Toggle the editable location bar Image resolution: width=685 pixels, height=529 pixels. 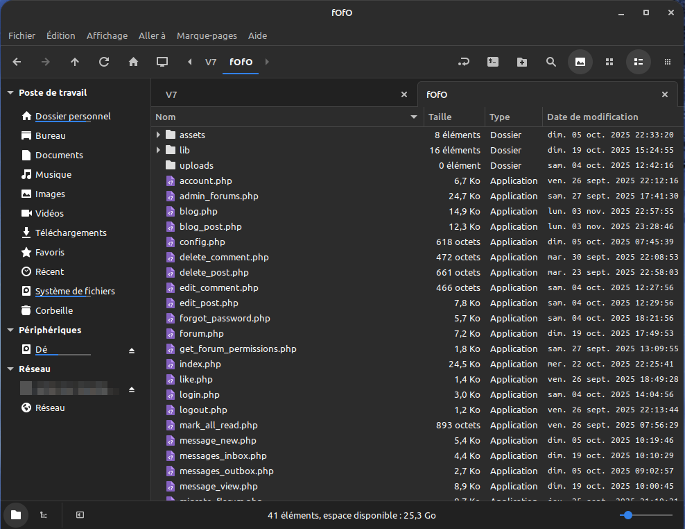(464, 62)
